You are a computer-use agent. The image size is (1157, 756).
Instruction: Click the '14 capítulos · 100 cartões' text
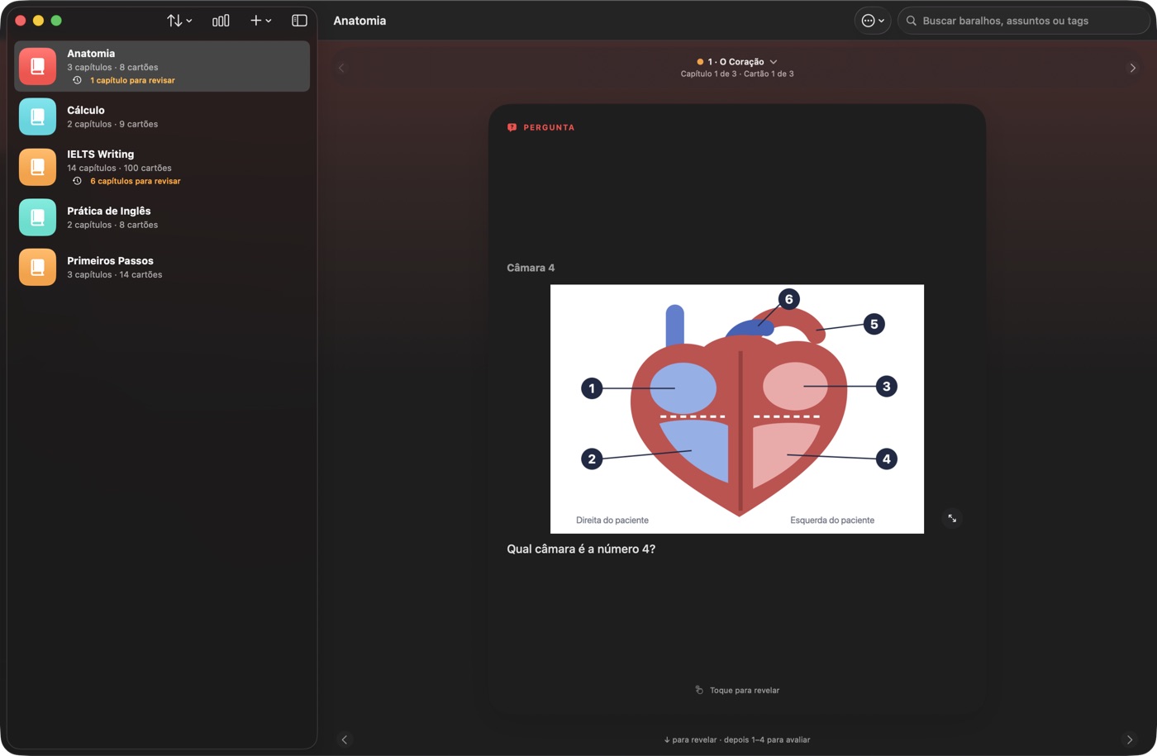(119, 168)
